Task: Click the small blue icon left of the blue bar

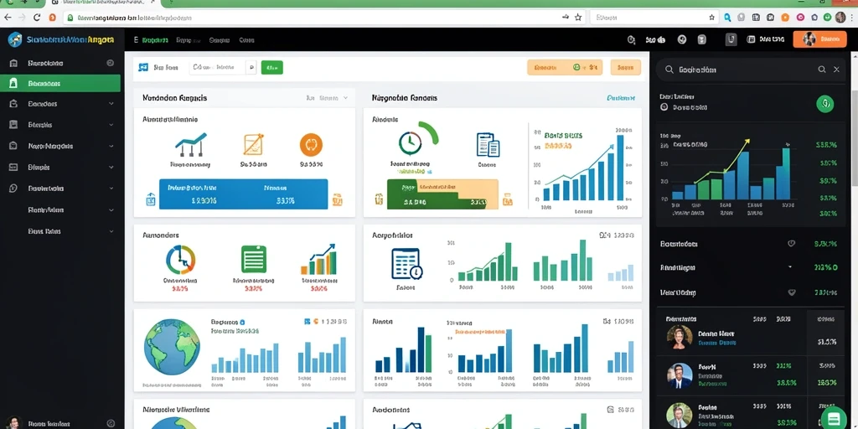Action: pyautogui.click(x=151, y=199)
